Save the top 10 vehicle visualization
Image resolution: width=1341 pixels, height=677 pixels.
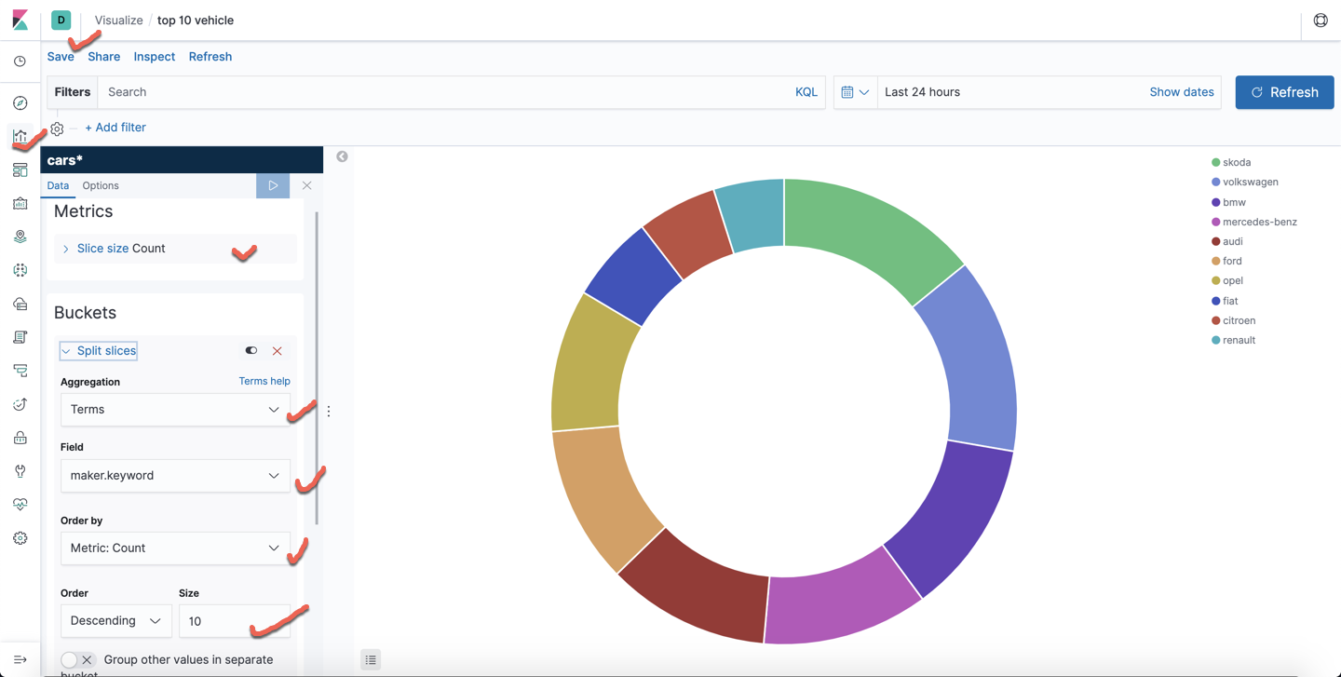[61, 56]
